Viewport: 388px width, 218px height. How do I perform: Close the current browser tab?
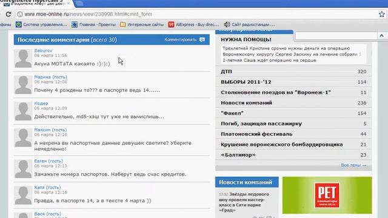tap(69, 4)
